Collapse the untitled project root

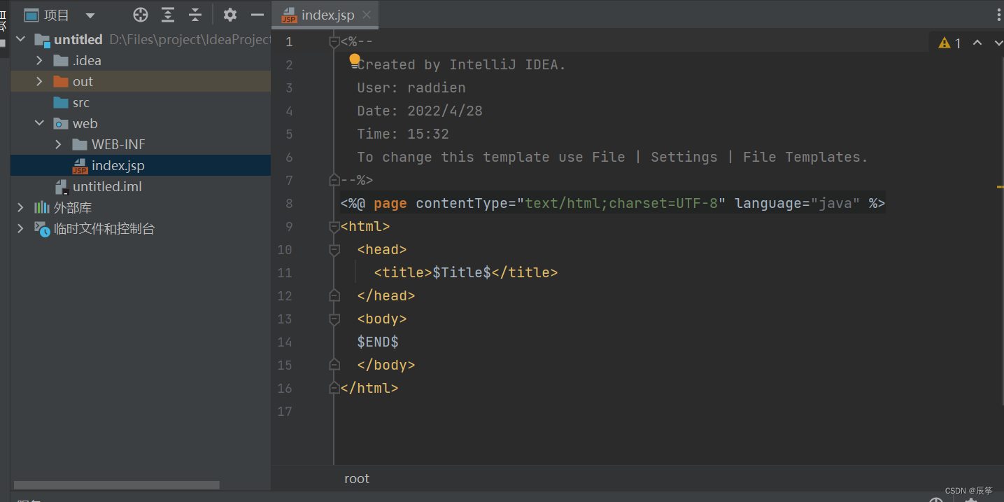click(x=20, y=39)
